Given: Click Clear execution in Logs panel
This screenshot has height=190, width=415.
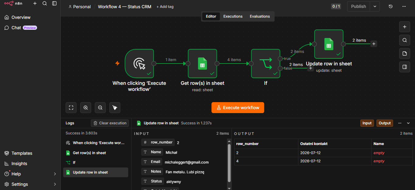Looking at the screenshot, I should 110,123.
